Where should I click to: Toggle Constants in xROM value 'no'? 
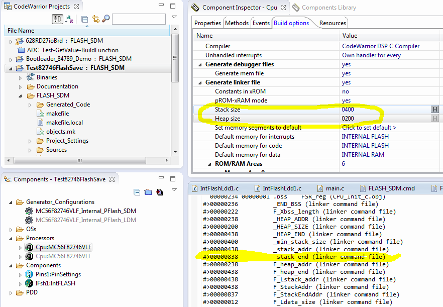[345, 91]
